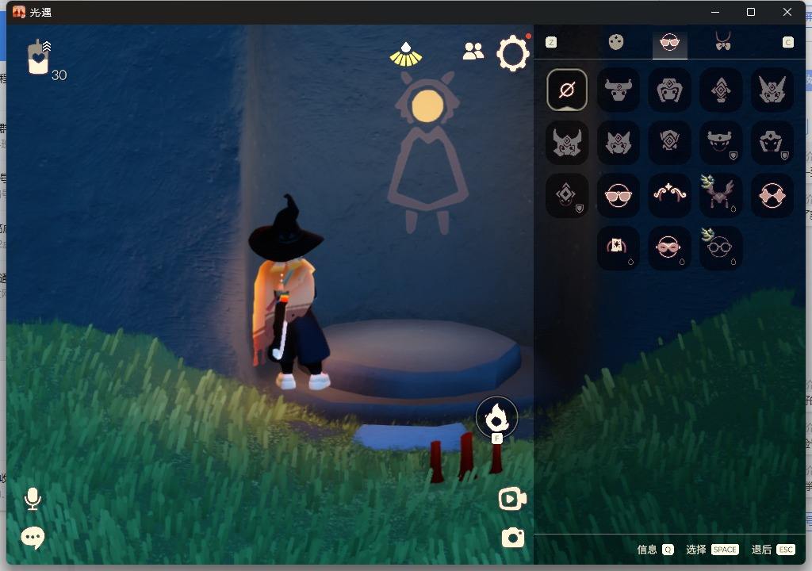This screenshot has width=812, height=571.
Task: Equip the bull horned mask
Action: point(618,90)
